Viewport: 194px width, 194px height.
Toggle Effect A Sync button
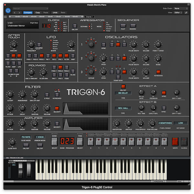164,93
